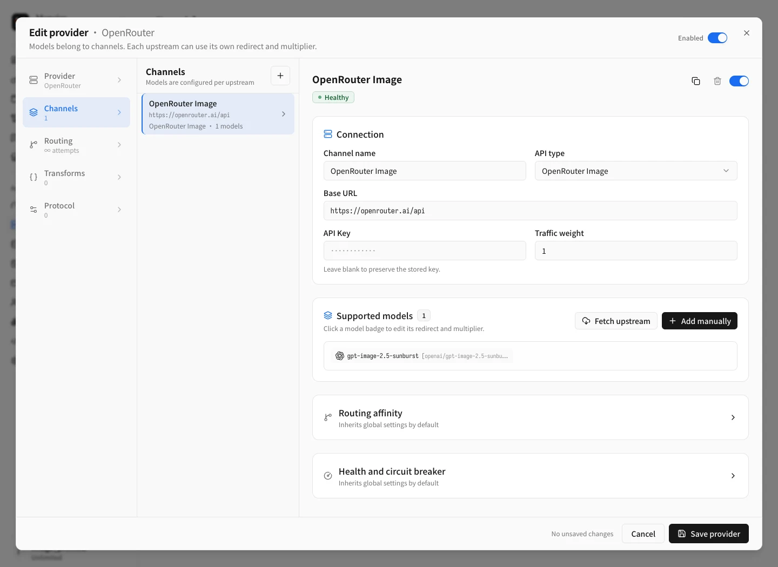Expand the Routing affinity section
The width and height of the screenshot is (778, 567).
531,417
